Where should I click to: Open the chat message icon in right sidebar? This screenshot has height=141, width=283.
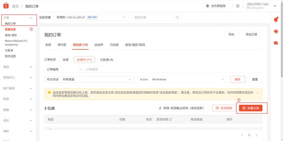(x=276, y=43)
